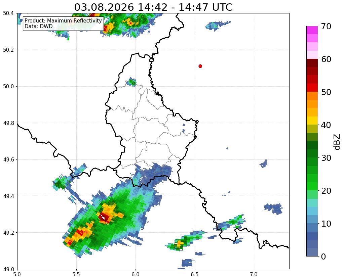The image size is (344, 280).
Task: Click the red station marker dot
Action: (x=200, y=66)
